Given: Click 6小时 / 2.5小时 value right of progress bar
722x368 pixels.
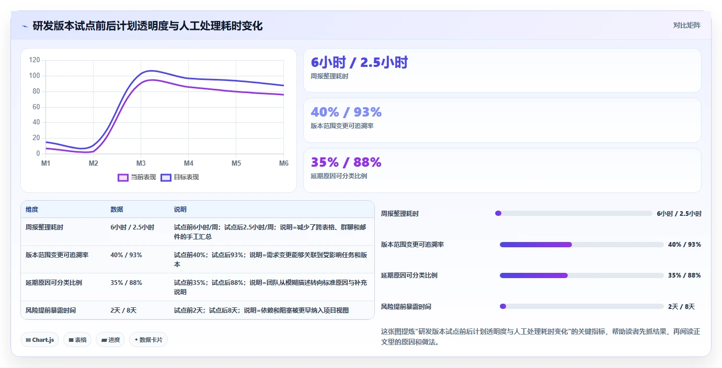Looking at the screenshot, I should (679, 214).
